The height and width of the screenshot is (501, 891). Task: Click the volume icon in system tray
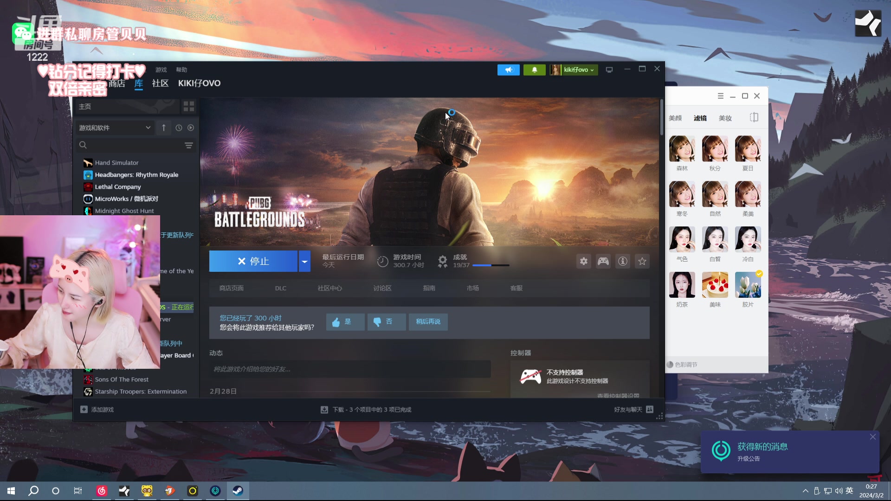pos(839,491)
